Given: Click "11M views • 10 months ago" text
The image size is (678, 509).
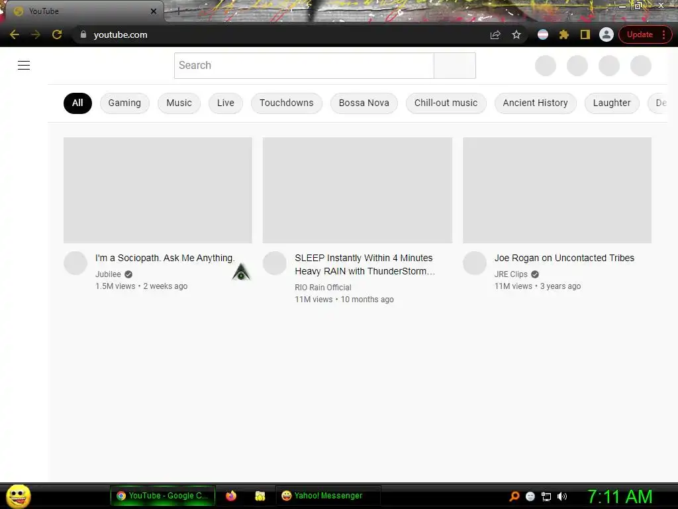Looking at the screenshot, I should [x=344, y=300].
